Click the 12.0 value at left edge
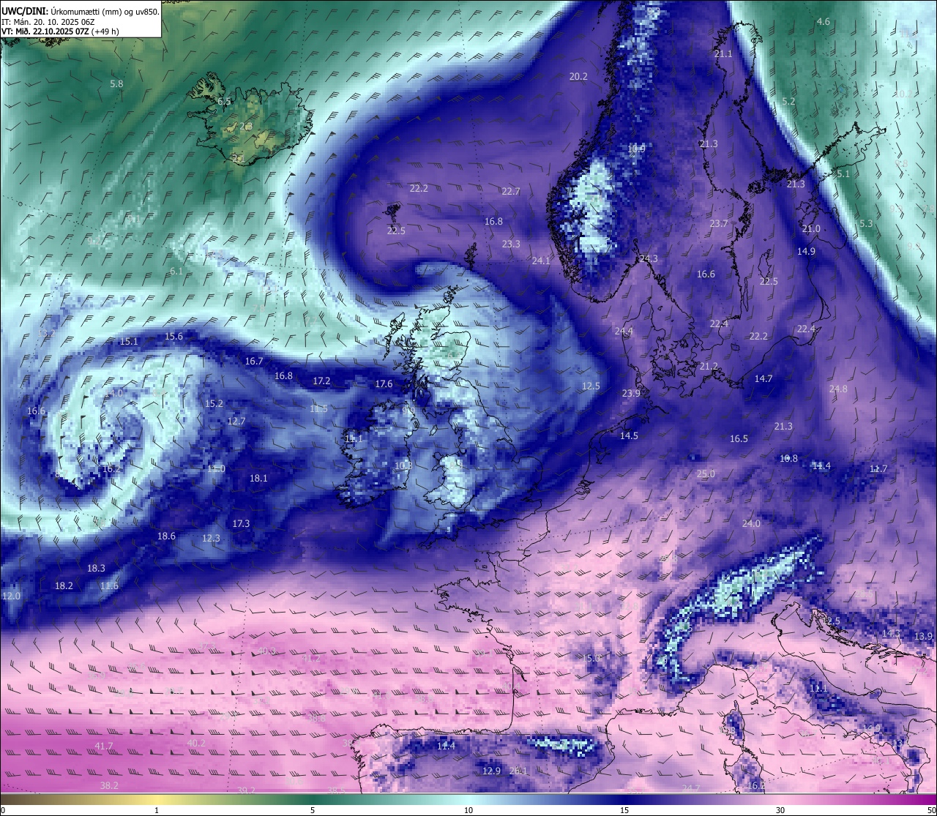 point(11,596)
